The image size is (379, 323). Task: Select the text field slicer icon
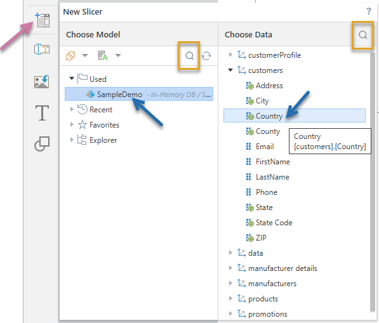(42, 49)
